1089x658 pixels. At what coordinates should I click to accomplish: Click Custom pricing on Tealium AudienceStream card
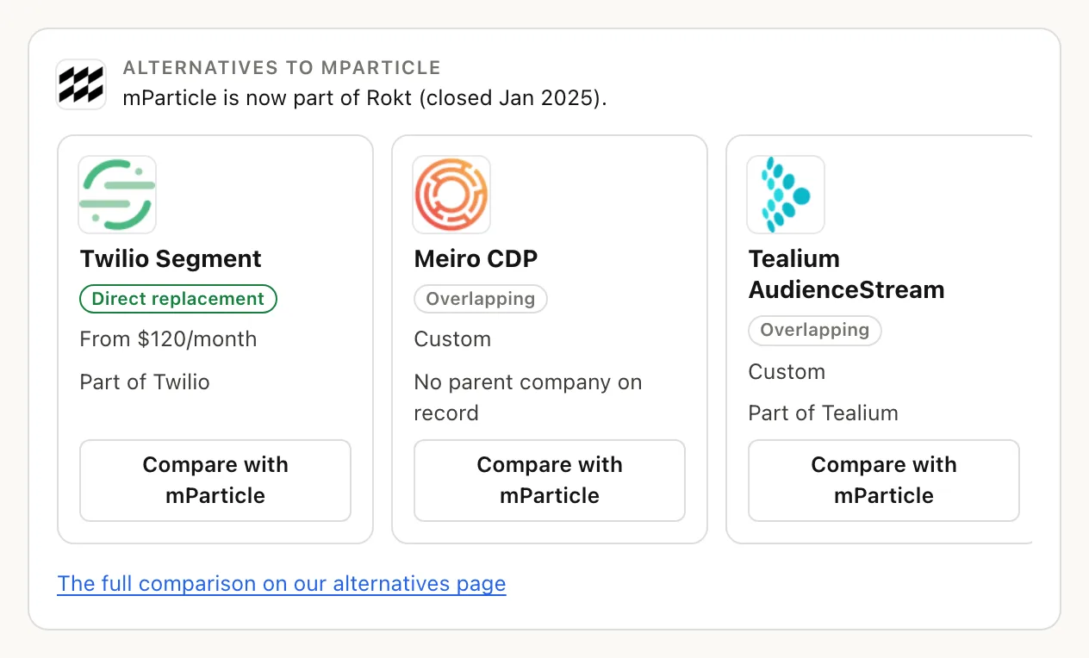(x=787, y=372)
